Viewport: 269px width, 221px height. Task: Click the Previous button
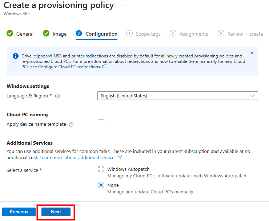19,212
